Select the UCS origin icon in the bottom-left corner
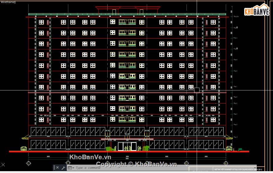Viewport: 273px width, 173px height. tap(3, 165)
